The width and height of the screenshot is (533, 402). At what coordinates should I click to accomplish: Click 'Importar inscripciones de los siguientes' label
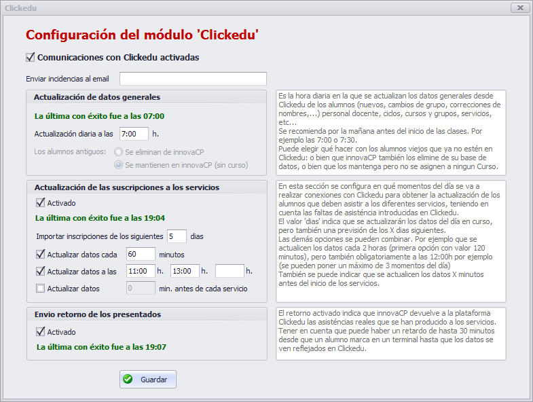coord(100,236)
